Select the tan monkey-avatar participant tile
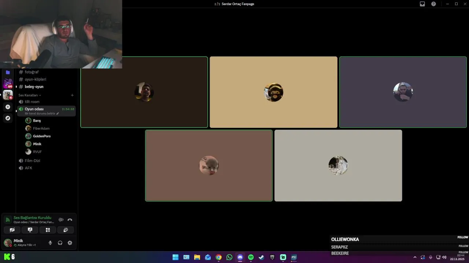 coord(273,92)
